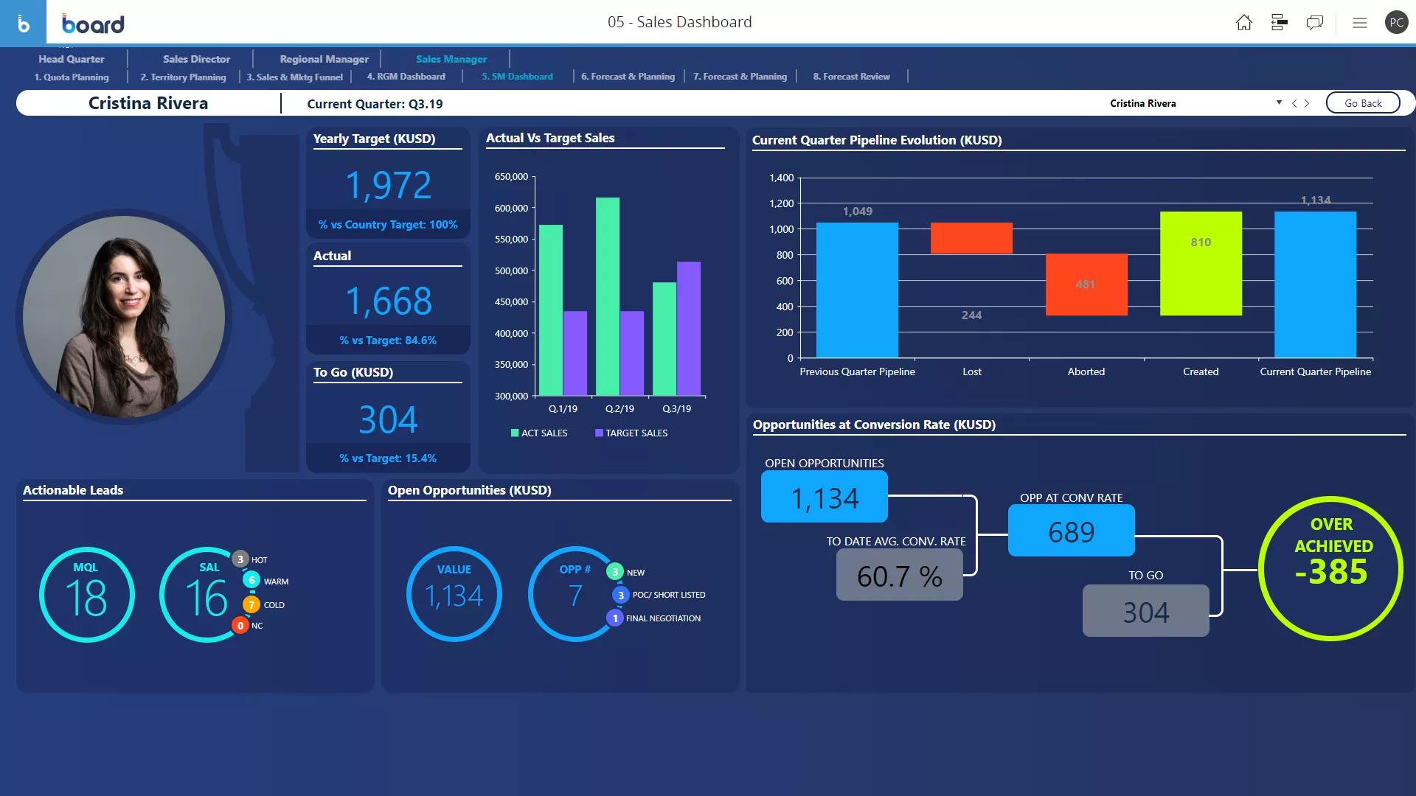Switch to the Sales Director tab
1416x796 pixels.
pyautogui.click(x=195, y=58)
